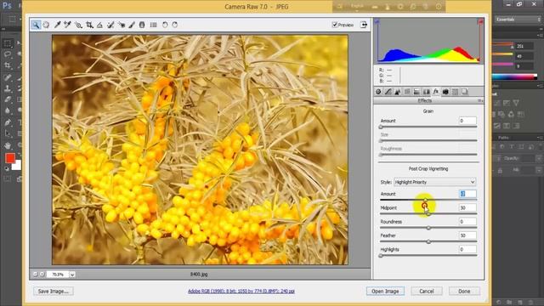Switch to the Tone Curve tab

[x=388, y=92]
